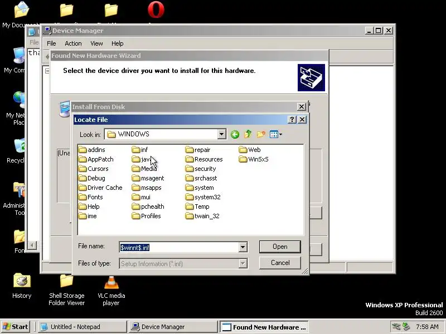Open the Opera desktop icon
446x334 pixels.
(156, 10)
